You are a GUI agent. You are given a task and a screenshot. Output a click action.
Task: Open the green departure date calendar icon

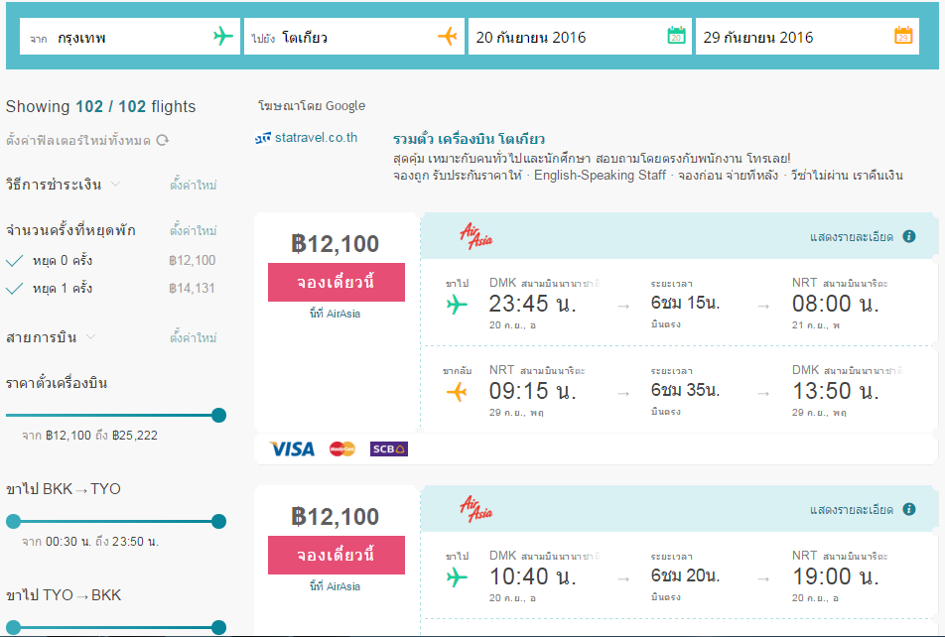pos(676,36)
